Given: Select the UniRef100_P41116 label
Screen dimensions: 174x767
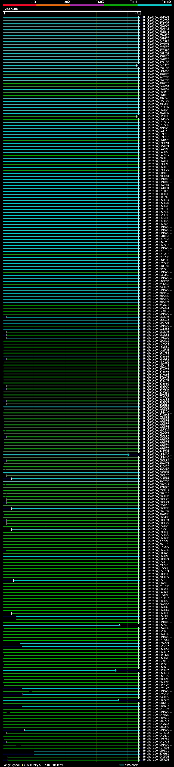Looking at the screenshot, I should [156, 131].
